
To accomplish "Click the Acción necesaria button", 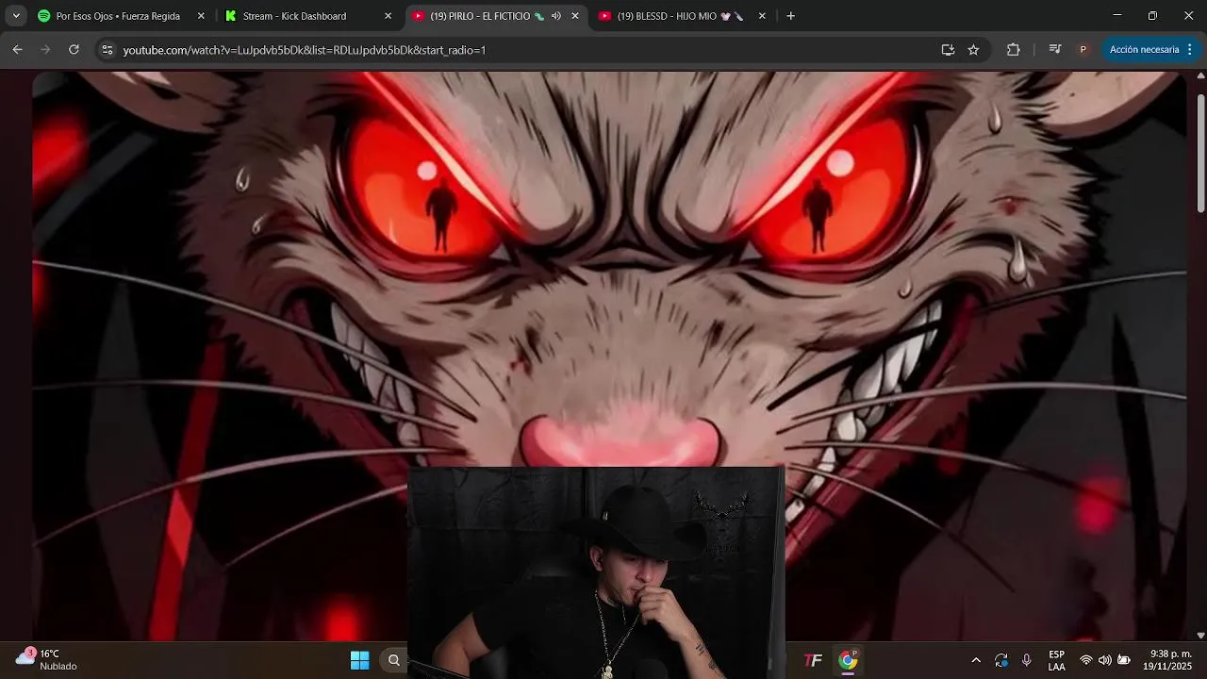I will pos(1144,50).
